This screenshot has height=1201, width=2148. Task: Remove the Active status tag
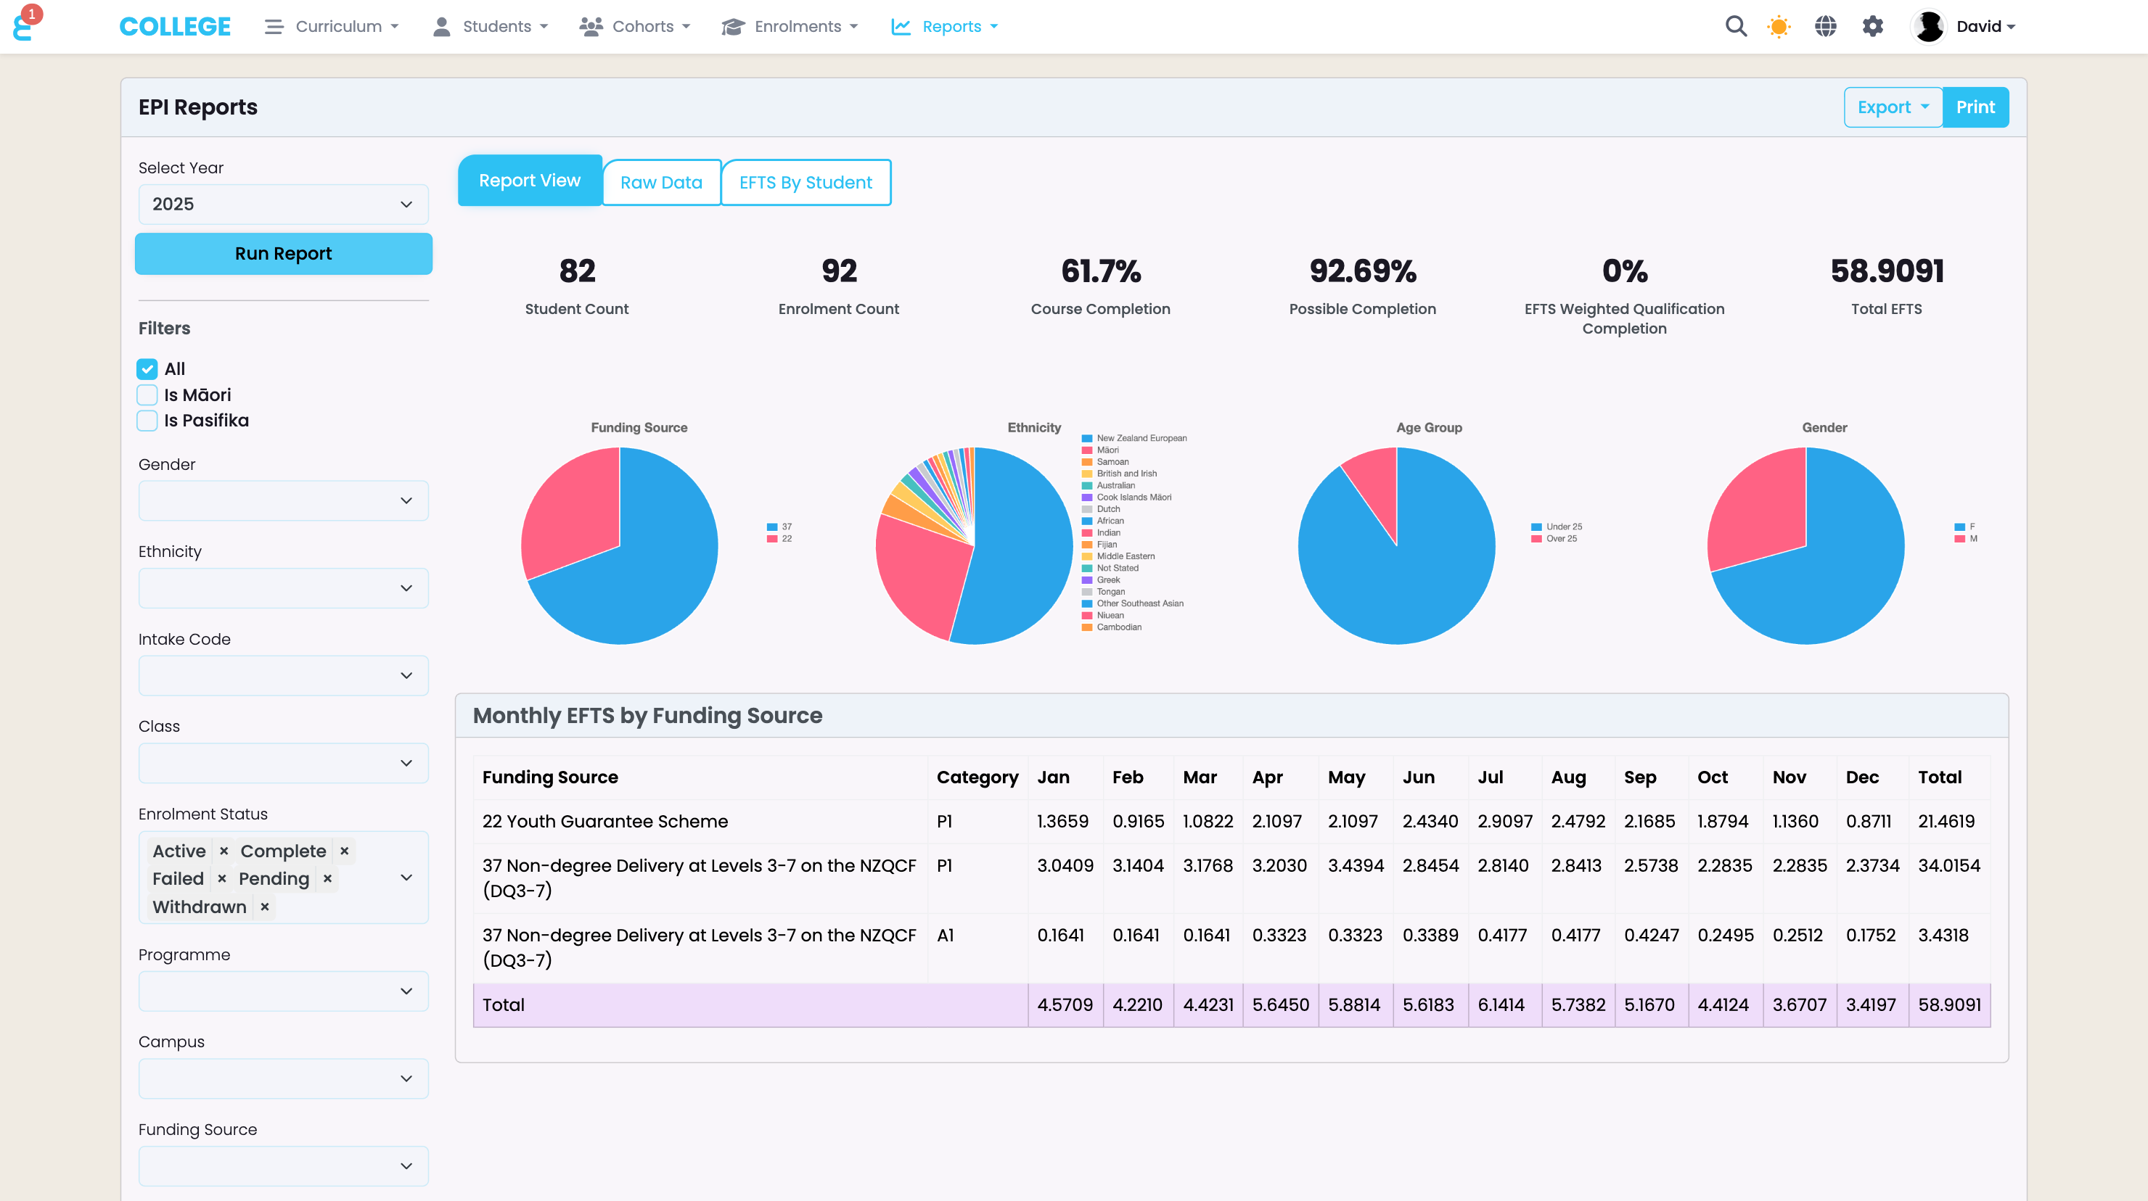click(x=224, y=851)
